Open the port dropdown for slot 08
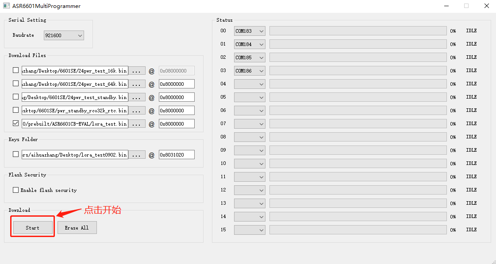The height and width of the screenshot is (264, 496). coord(250,137)
